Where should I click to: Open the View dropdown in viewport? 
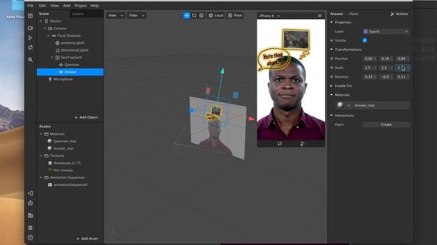pos(115,15)
